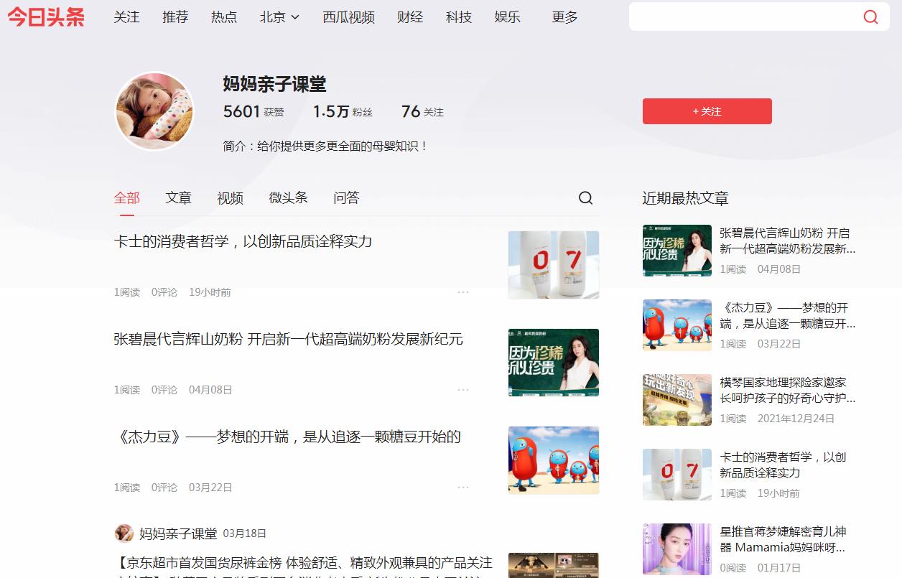
Task: Open 西瓜视频 in top navigation
Action: [348, 17]
